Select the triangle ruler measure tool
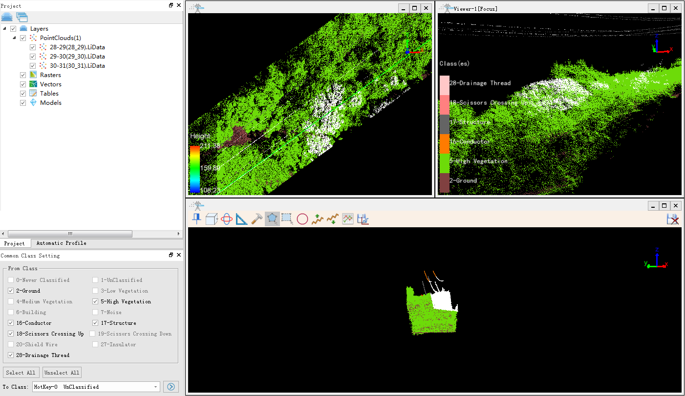The height and width of the screenshot is (396, 685). [242, 219]
